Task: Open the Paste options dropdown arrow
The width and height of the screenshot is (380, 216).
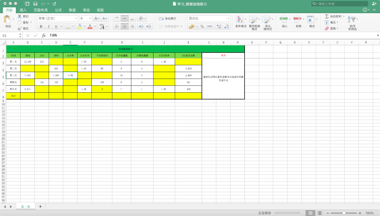Action: 13,19
